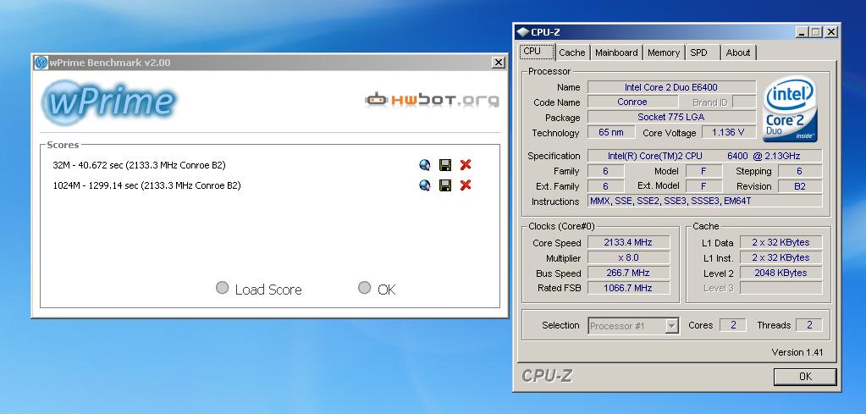This screenshot has height=414, width=866.
Task: Click the Version 1.41 text
Action: (x=797, y=352)
